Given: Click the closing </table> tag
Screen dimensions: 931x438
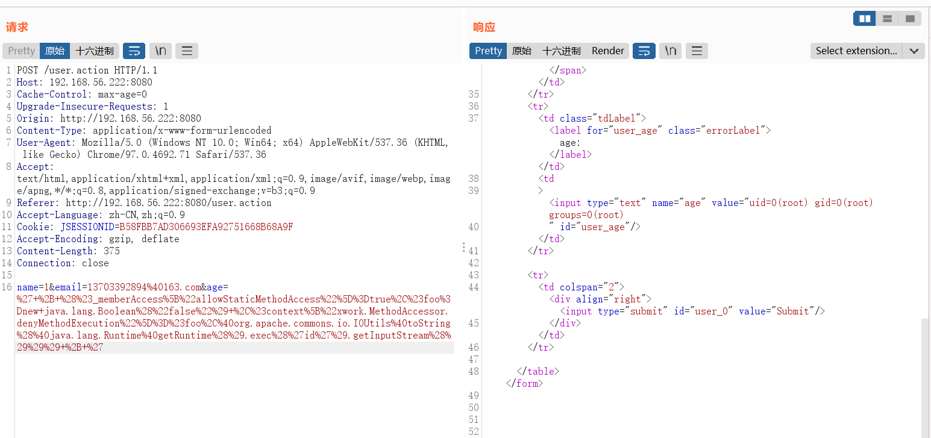Looking at the screenshot, I should pyautogui.click(x=538, y=372).
